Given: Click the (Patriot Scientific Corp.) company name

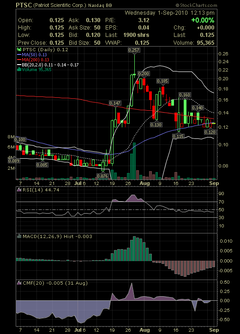Looking at the screenshot, I should 60,6.
